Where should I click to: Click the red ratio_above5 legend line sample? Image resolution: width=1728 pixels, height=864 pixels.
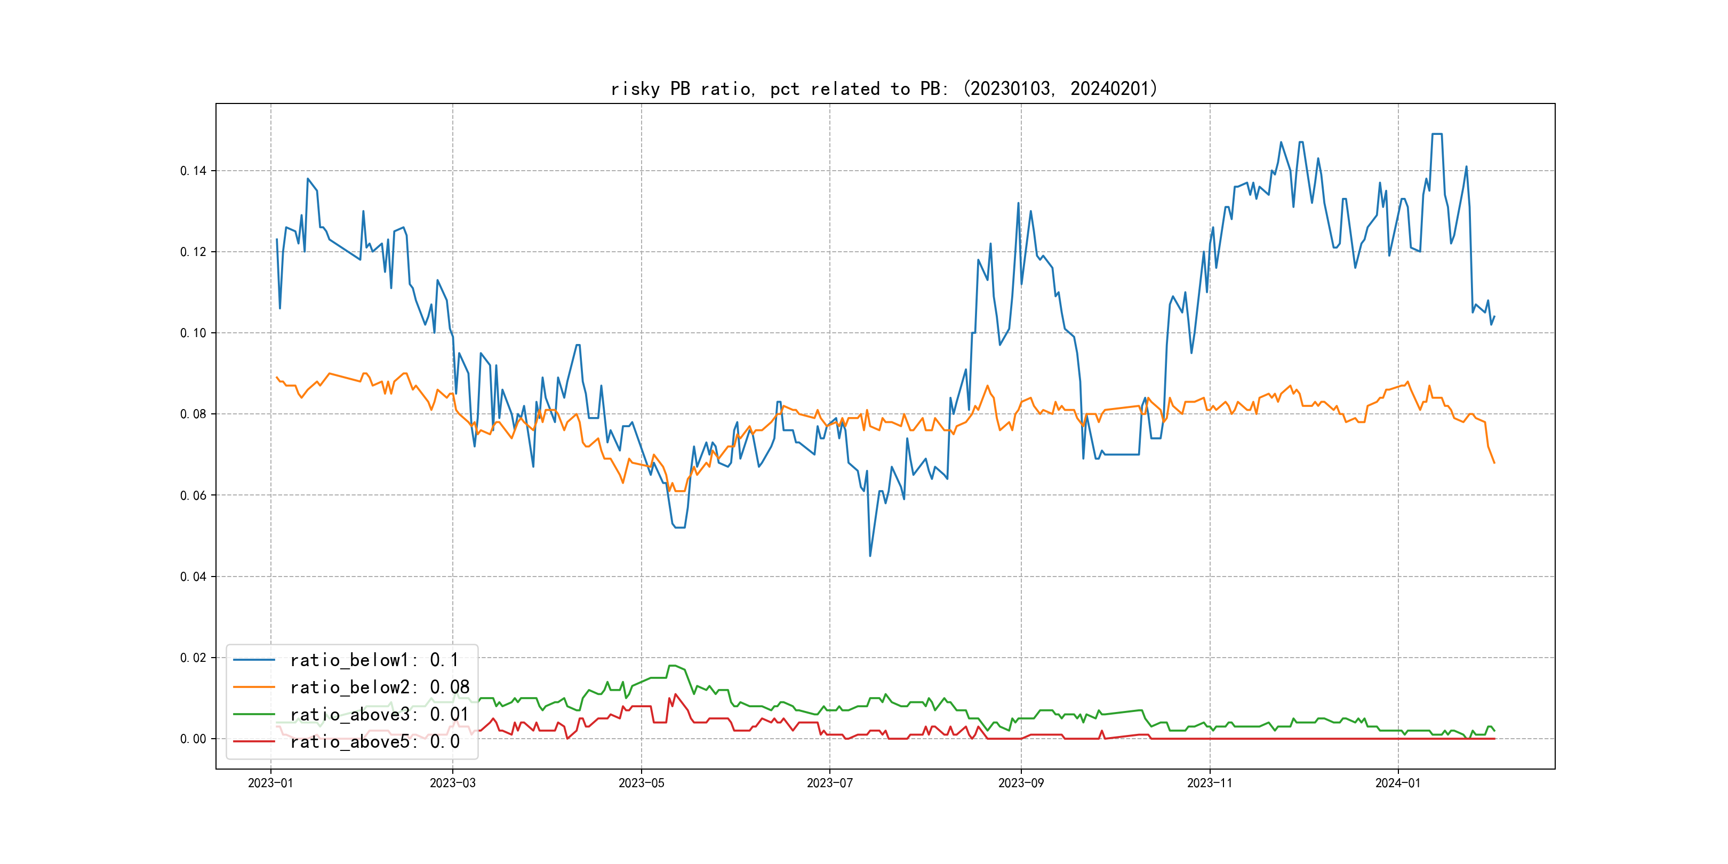pos(253,741)
